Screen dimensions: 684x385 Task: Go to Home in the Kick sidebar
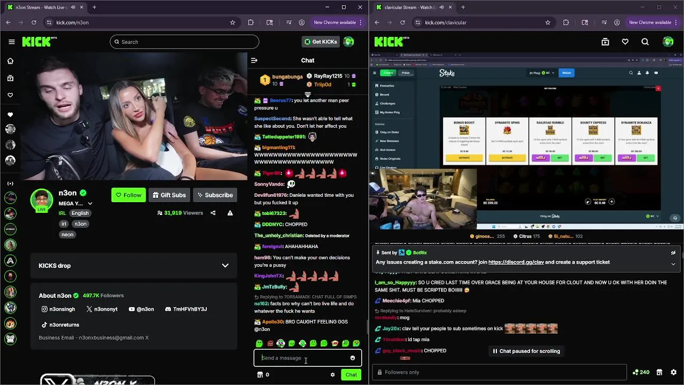pyautogui.click(x=10, y=61)
